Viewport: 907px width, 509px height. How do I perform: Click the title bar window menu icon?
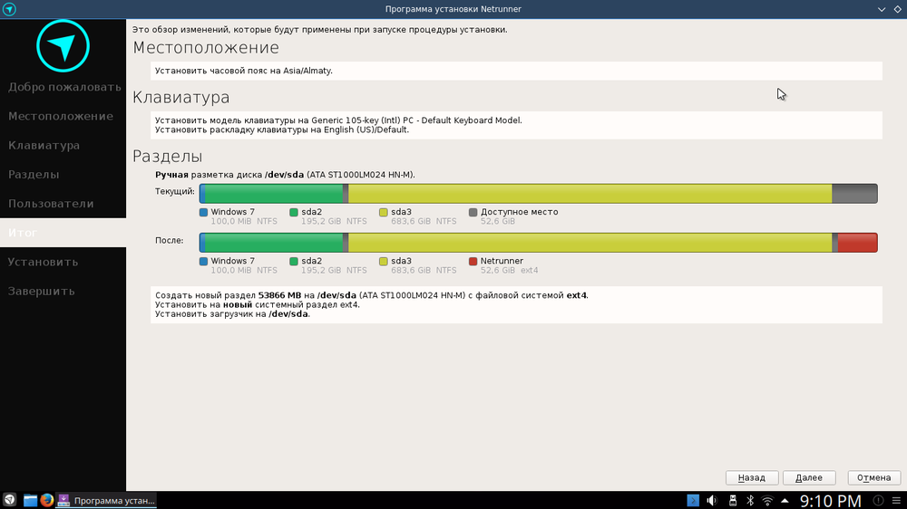coord(9,9)
